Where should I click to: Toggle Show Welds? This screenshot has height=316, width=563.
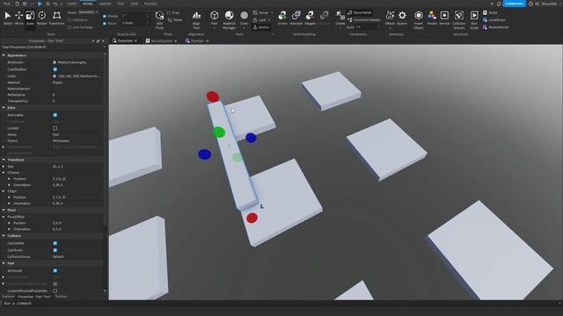click(360, 12)
